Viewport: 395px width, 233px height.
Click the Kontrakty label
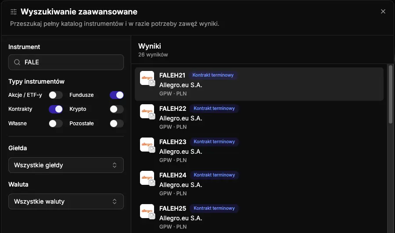20,109
